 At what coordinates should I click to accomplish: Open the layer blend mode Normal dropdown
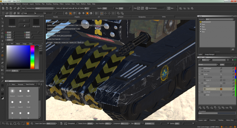pyautogui.click(x=208, y=64)
